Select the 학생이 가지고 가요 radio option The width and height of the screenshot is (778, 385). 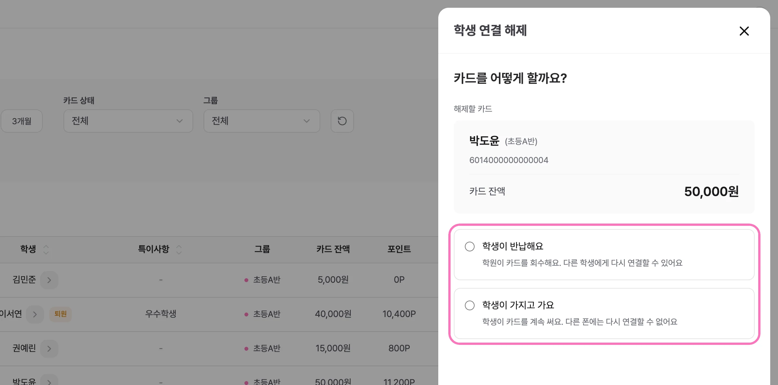[470, 305]
